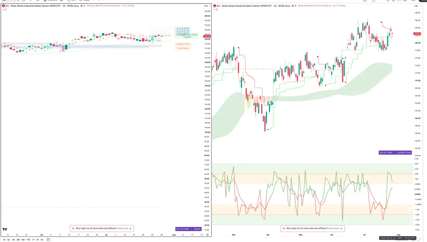Select the 1Y time range
The image size is (427, 242).
click(33, 240)
